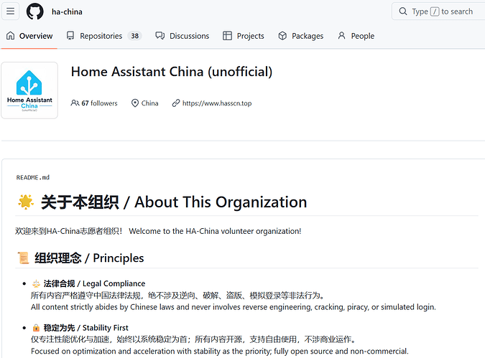This screenshot has height=358, width=485.
Task: Click the slash key hint in search
Action: click(x=435, y=11)
